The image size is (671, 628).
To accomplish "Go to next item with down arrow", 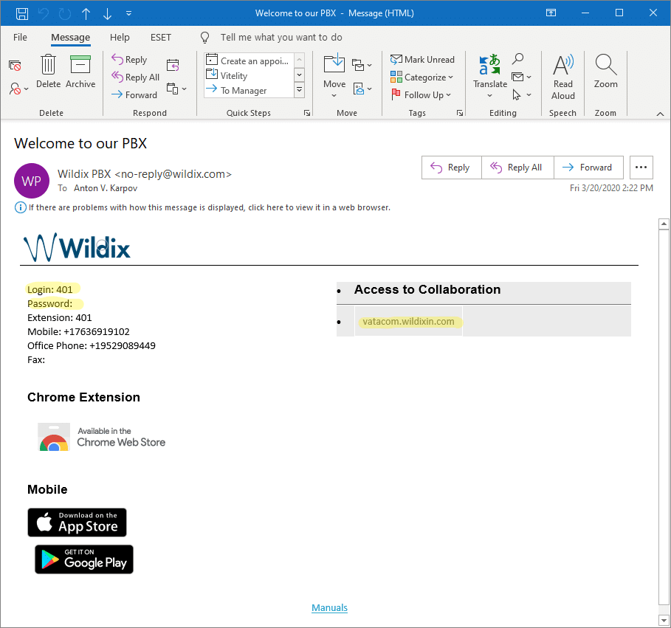I will click(108, 14).
